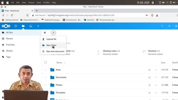This screenshot has width=178, height=100.
Task: Select the Arsip folder checkbox
Action: [45, 70]
